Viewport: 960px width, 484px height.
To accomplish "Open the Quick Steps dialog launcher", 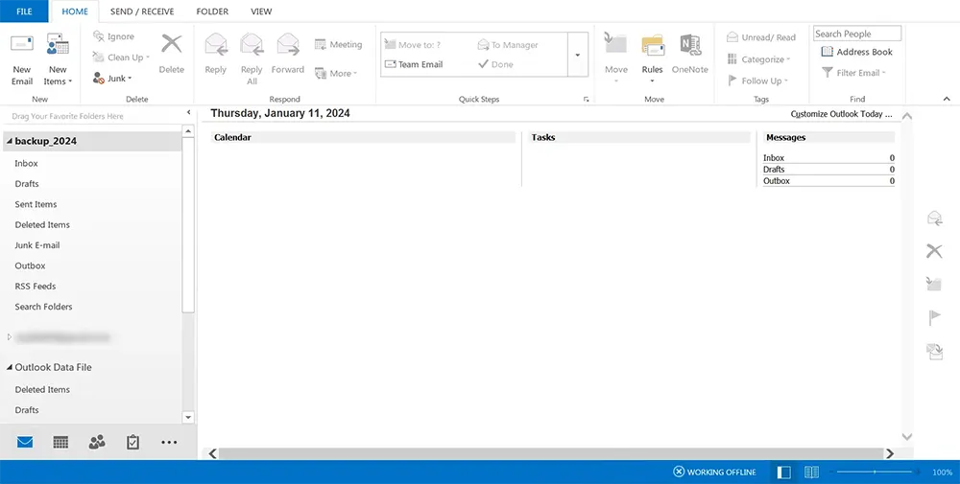I will 586,99.
